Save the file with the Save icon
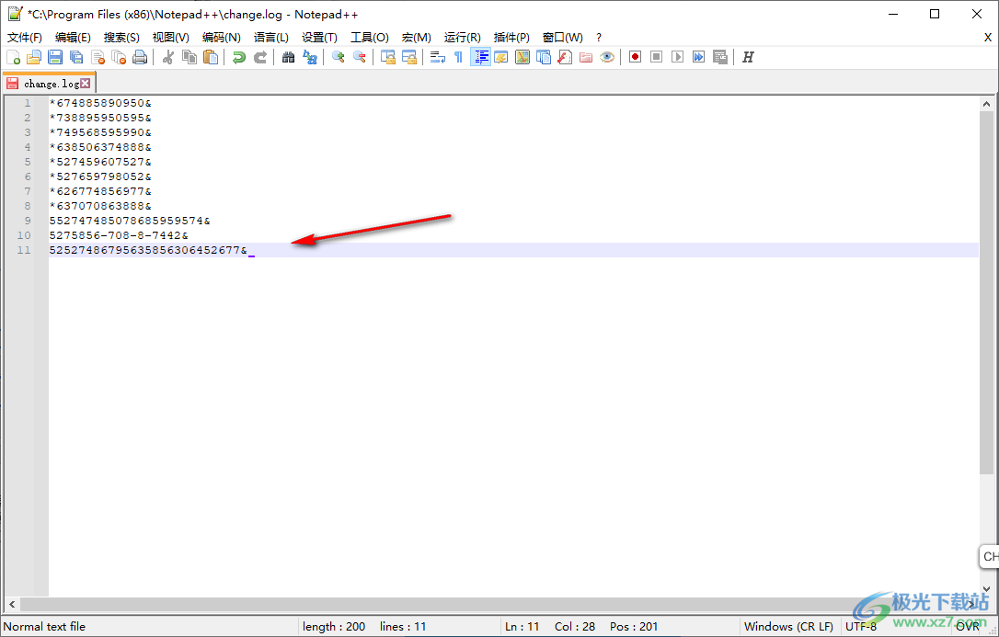 [55, 57]
